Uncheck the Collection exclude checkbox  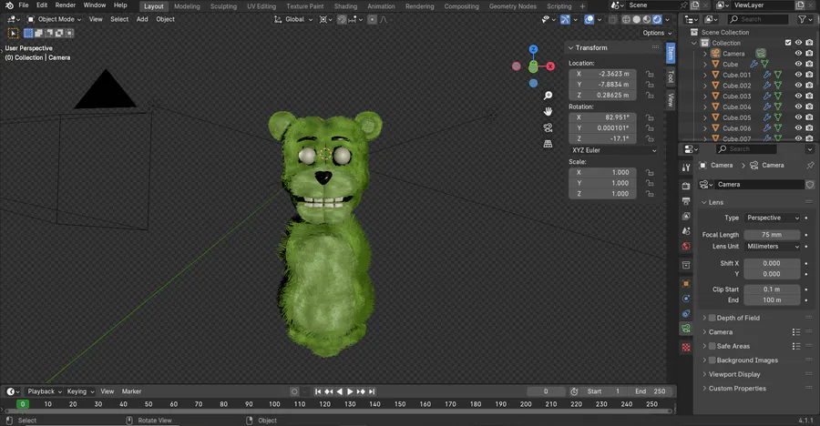788,43
